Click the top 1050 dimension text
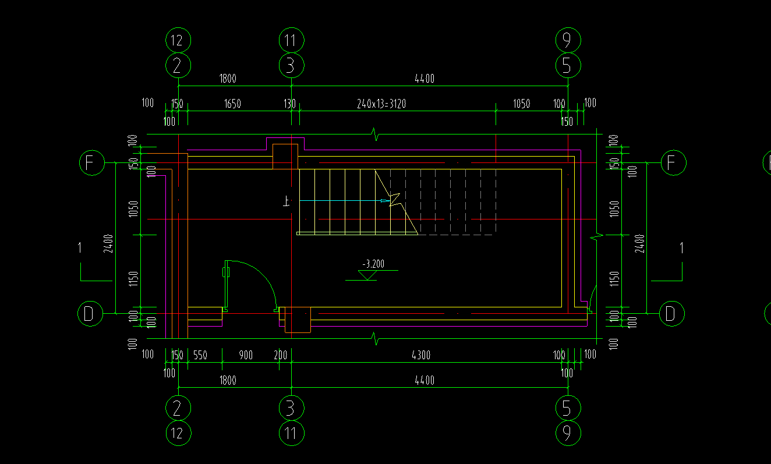The image size is (771, 464). pos(521,104)
